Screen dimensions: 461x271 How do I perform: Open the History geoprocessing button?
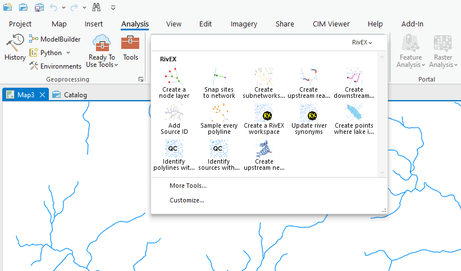pyautogui.click(x=15, y=47)
